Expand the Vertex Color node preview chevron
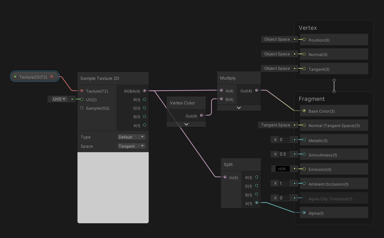This screenshot has width=384, height=238. (186, 124)
